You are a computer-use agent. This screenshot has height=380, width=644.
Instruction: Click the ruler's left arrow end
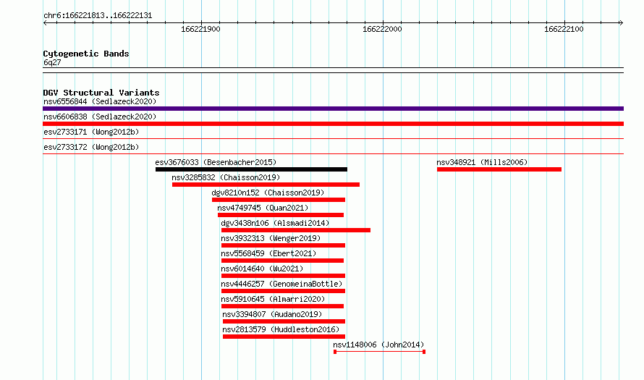pos(45,22)
